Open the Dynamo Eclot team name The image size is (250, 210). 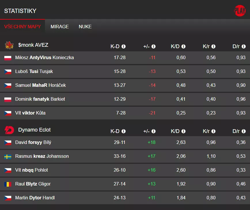pyautogui.click(x=34, y=130)
